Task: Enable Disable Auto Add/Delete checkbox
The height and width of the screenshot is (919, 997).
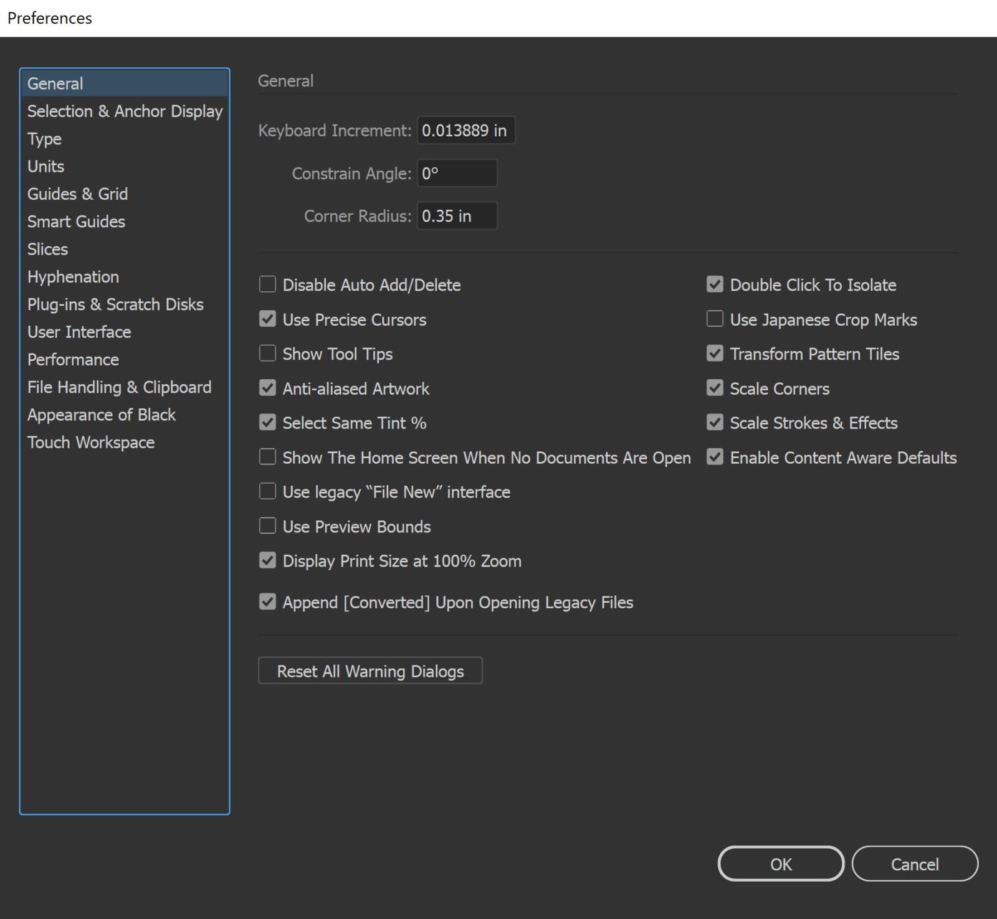Action: [x=267, y=285]
